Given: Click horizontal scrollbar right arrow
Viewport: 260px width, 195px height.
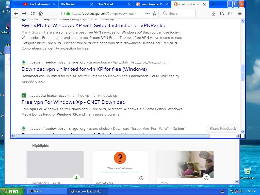Looking at the screenshot, I should (238, 136).
